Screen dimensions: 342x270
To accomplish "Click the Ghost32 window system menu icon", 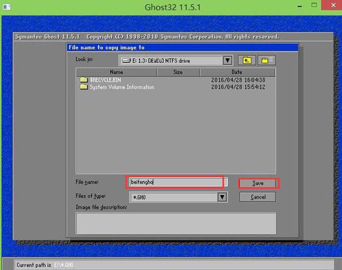I will click(7, 7).
